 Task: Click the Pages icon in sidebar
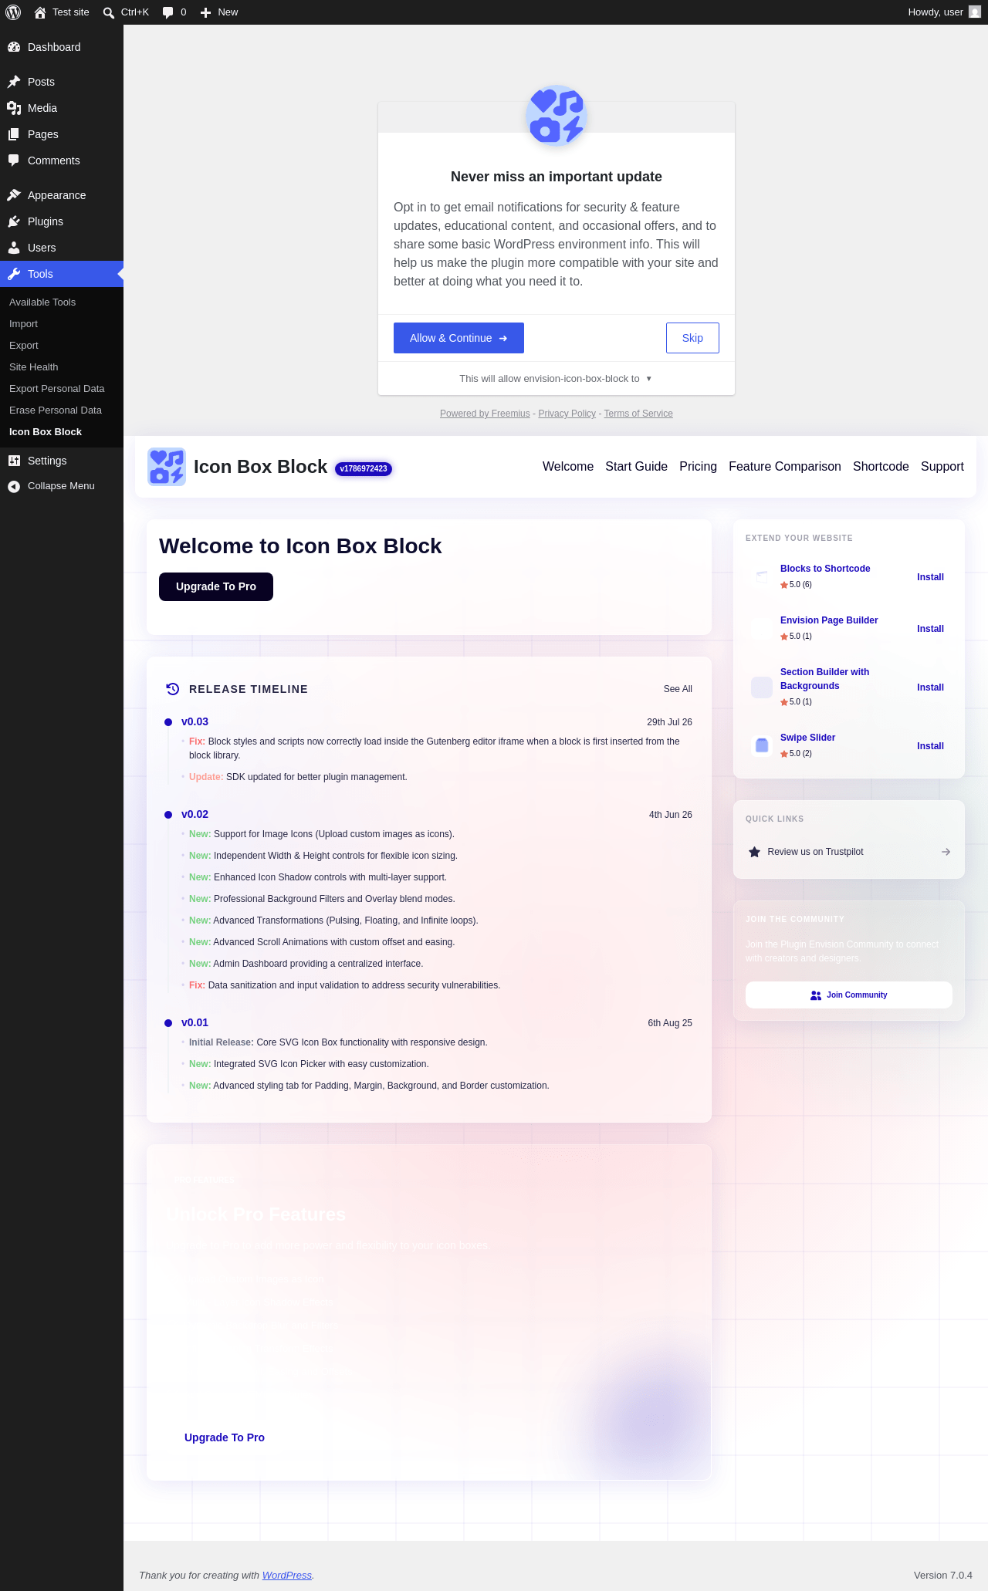pos(14,134)
